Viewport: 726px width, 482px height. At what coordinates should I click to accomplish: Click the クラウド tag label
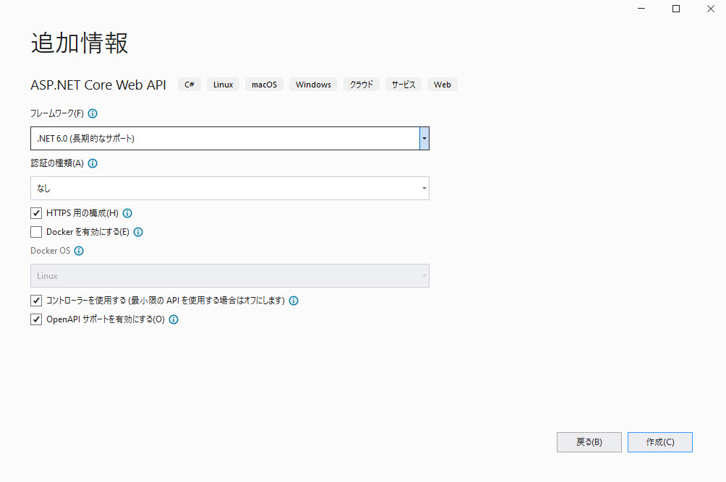362,85
